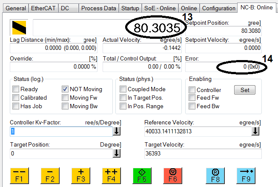Download the Reference Velocity with arrow button

pos(255,131)
